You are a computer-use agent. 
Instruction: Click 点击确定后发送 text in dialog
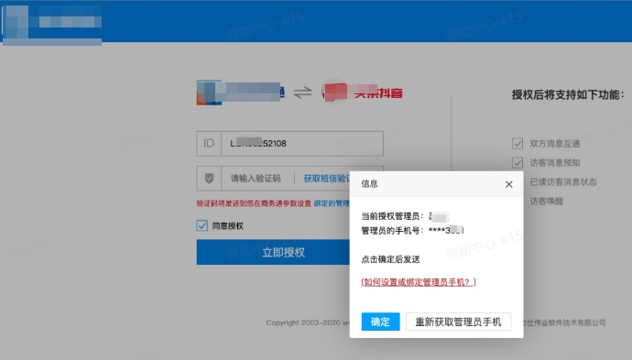coord(390,259)
